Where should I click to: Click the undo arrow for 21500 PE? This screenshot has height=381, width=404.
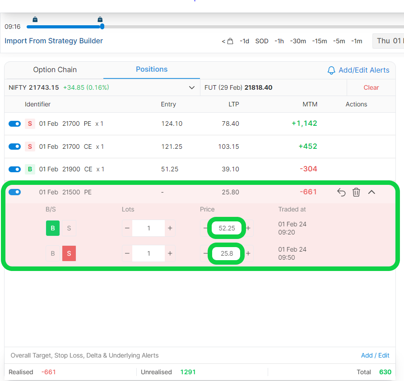click(341, 192)
